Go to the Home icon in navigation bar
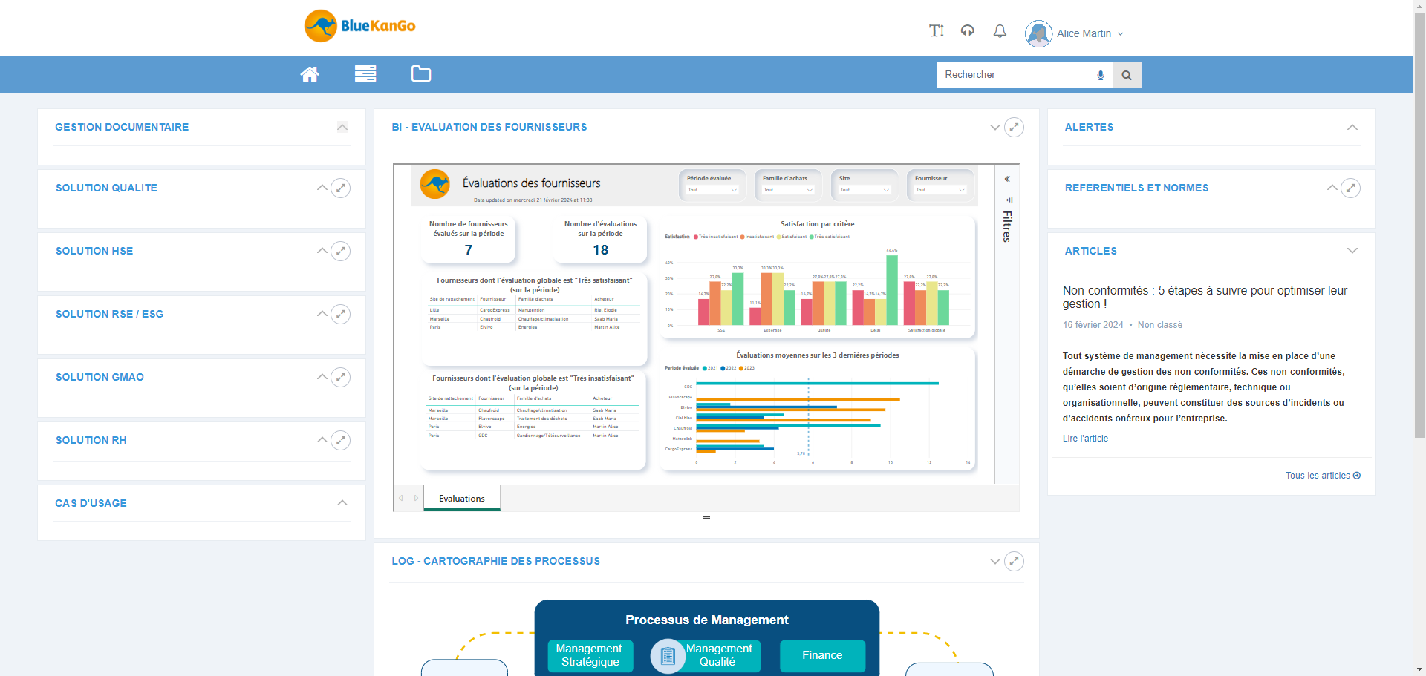Screen dimensions: 1426x676 [x=310, y=73]
